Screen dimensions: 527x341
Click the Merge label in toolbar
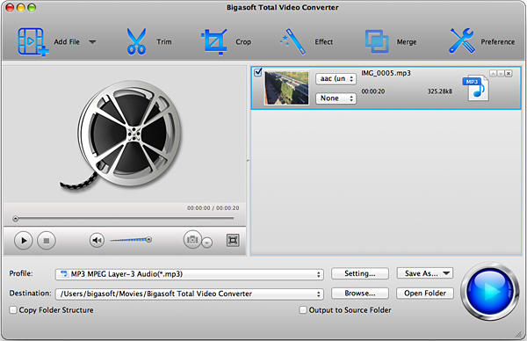point(407,42)
